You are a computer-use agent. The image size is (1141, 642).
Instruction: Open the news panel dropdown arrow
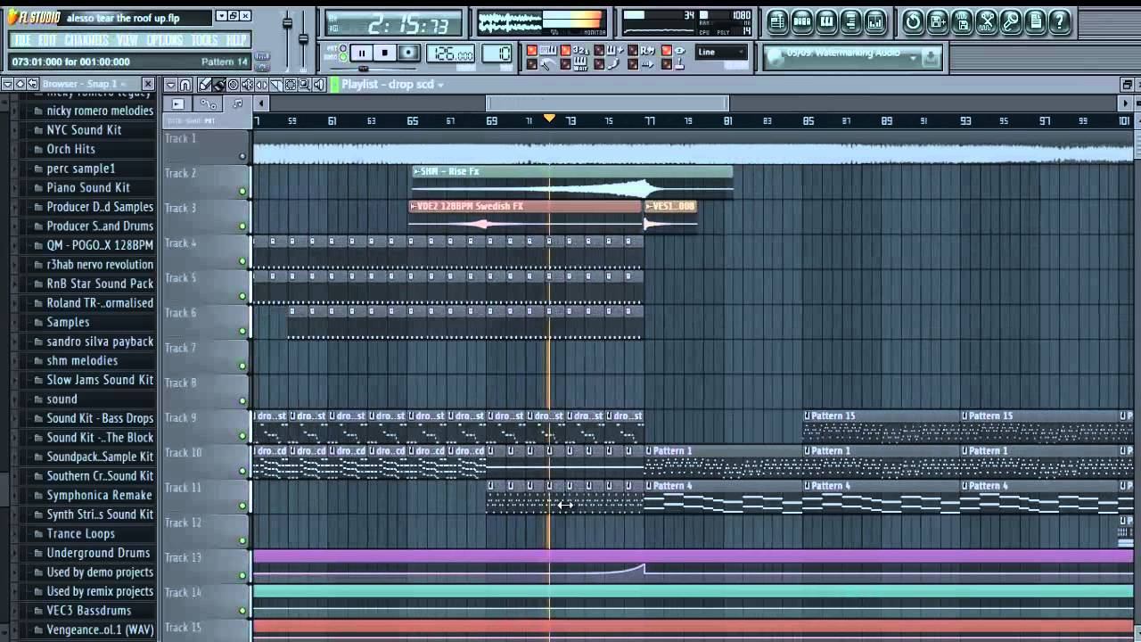(x=914, y=57)
